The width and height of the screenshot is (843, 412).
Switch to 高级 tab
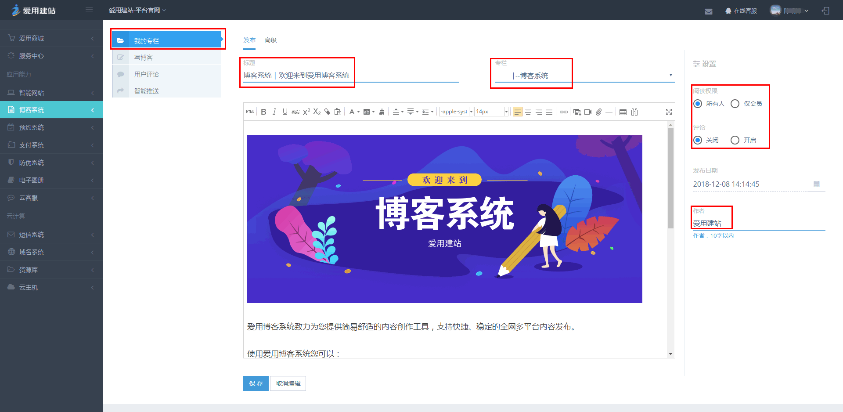pyautogui.click(x=270, y=40)
